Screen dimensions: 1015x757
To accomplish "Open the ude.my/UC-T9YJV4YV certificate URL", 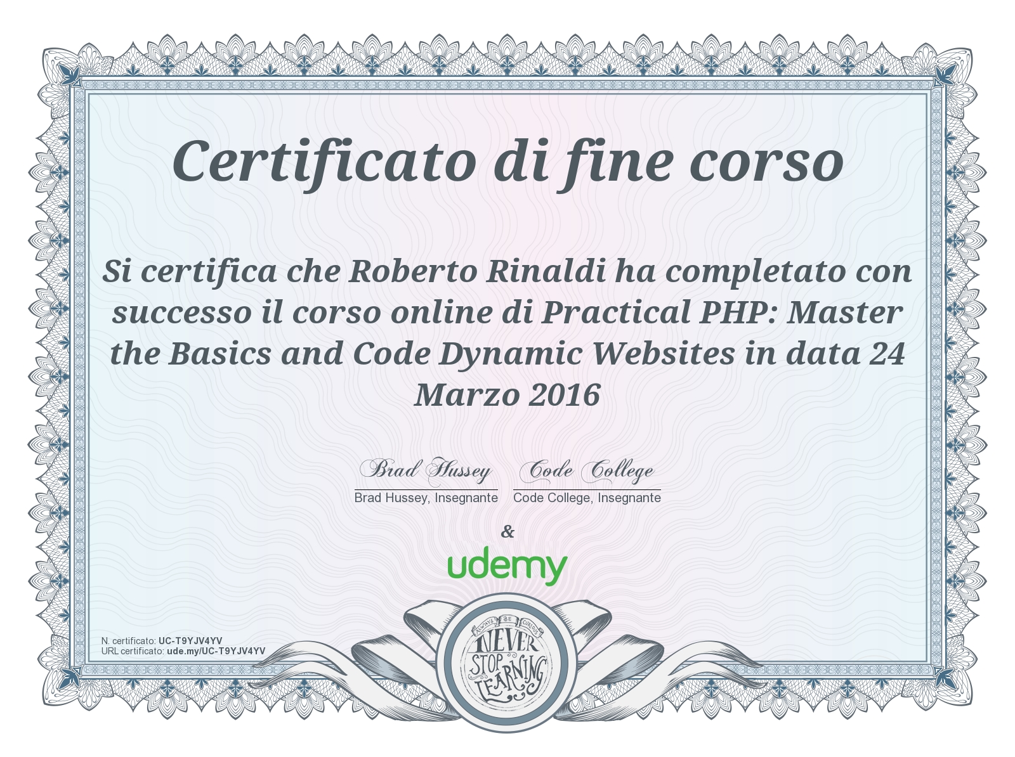I will (x=216, y=651).
